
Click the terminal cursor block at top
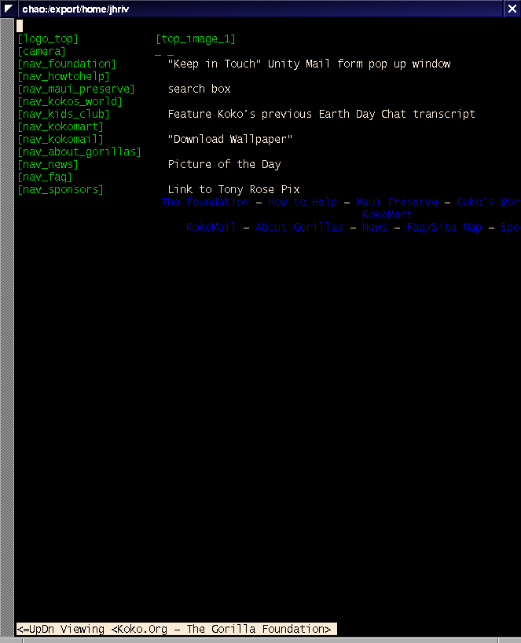point(20,26)
